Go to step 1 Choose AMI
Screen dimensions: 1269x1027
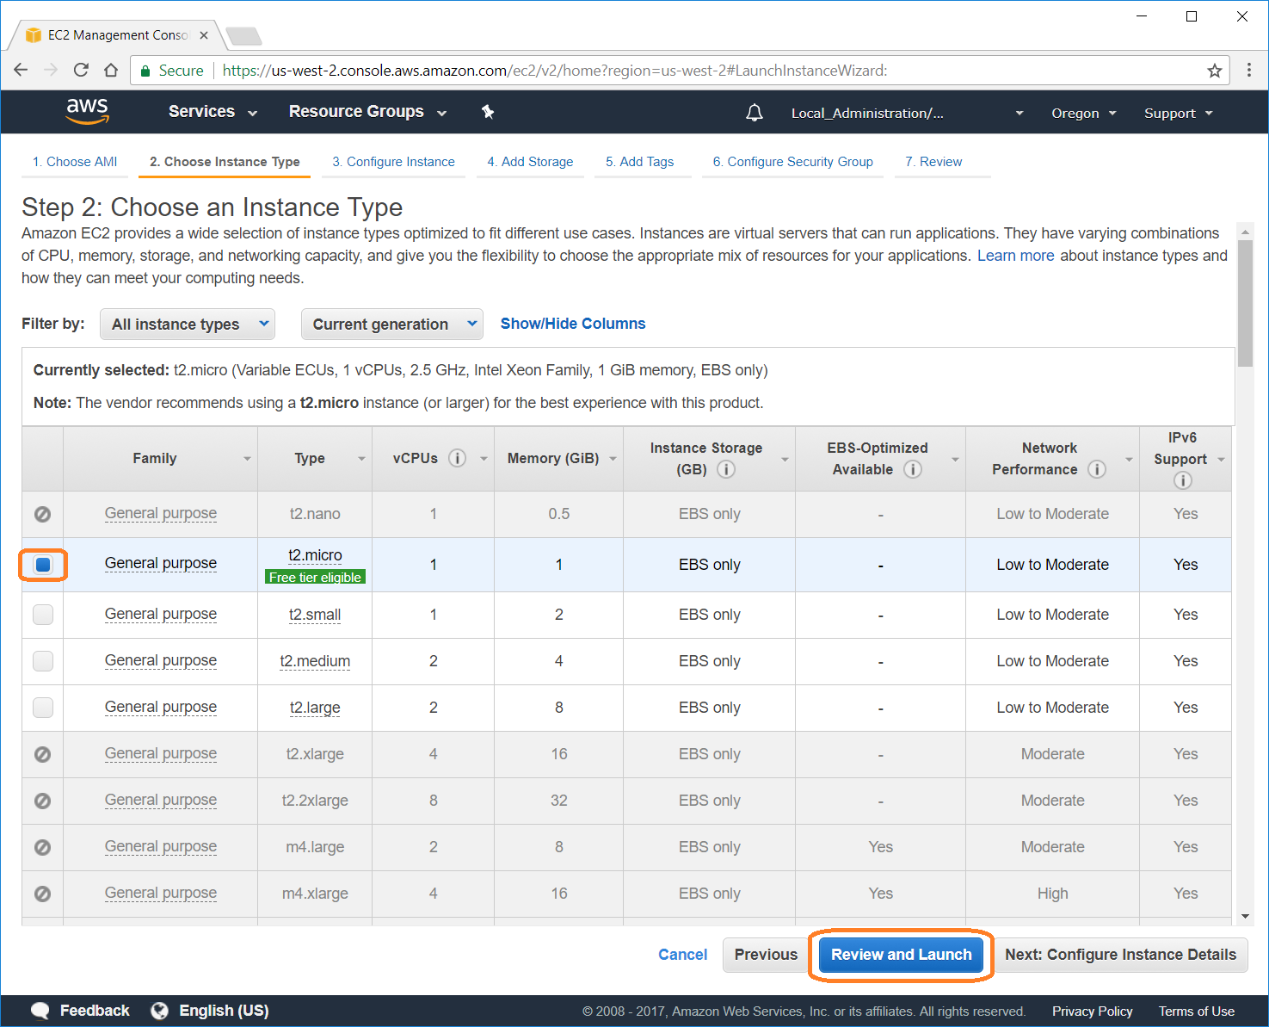pyautogui.click(x=75, y=162)
